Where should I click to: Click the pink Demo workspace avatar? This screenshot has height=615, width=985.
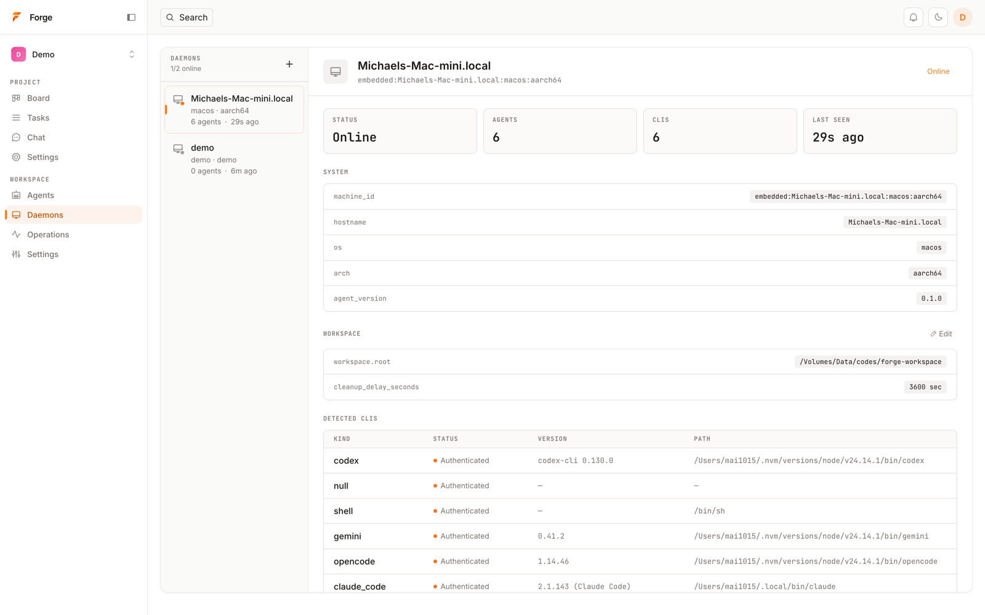click(x=18, y=54)
